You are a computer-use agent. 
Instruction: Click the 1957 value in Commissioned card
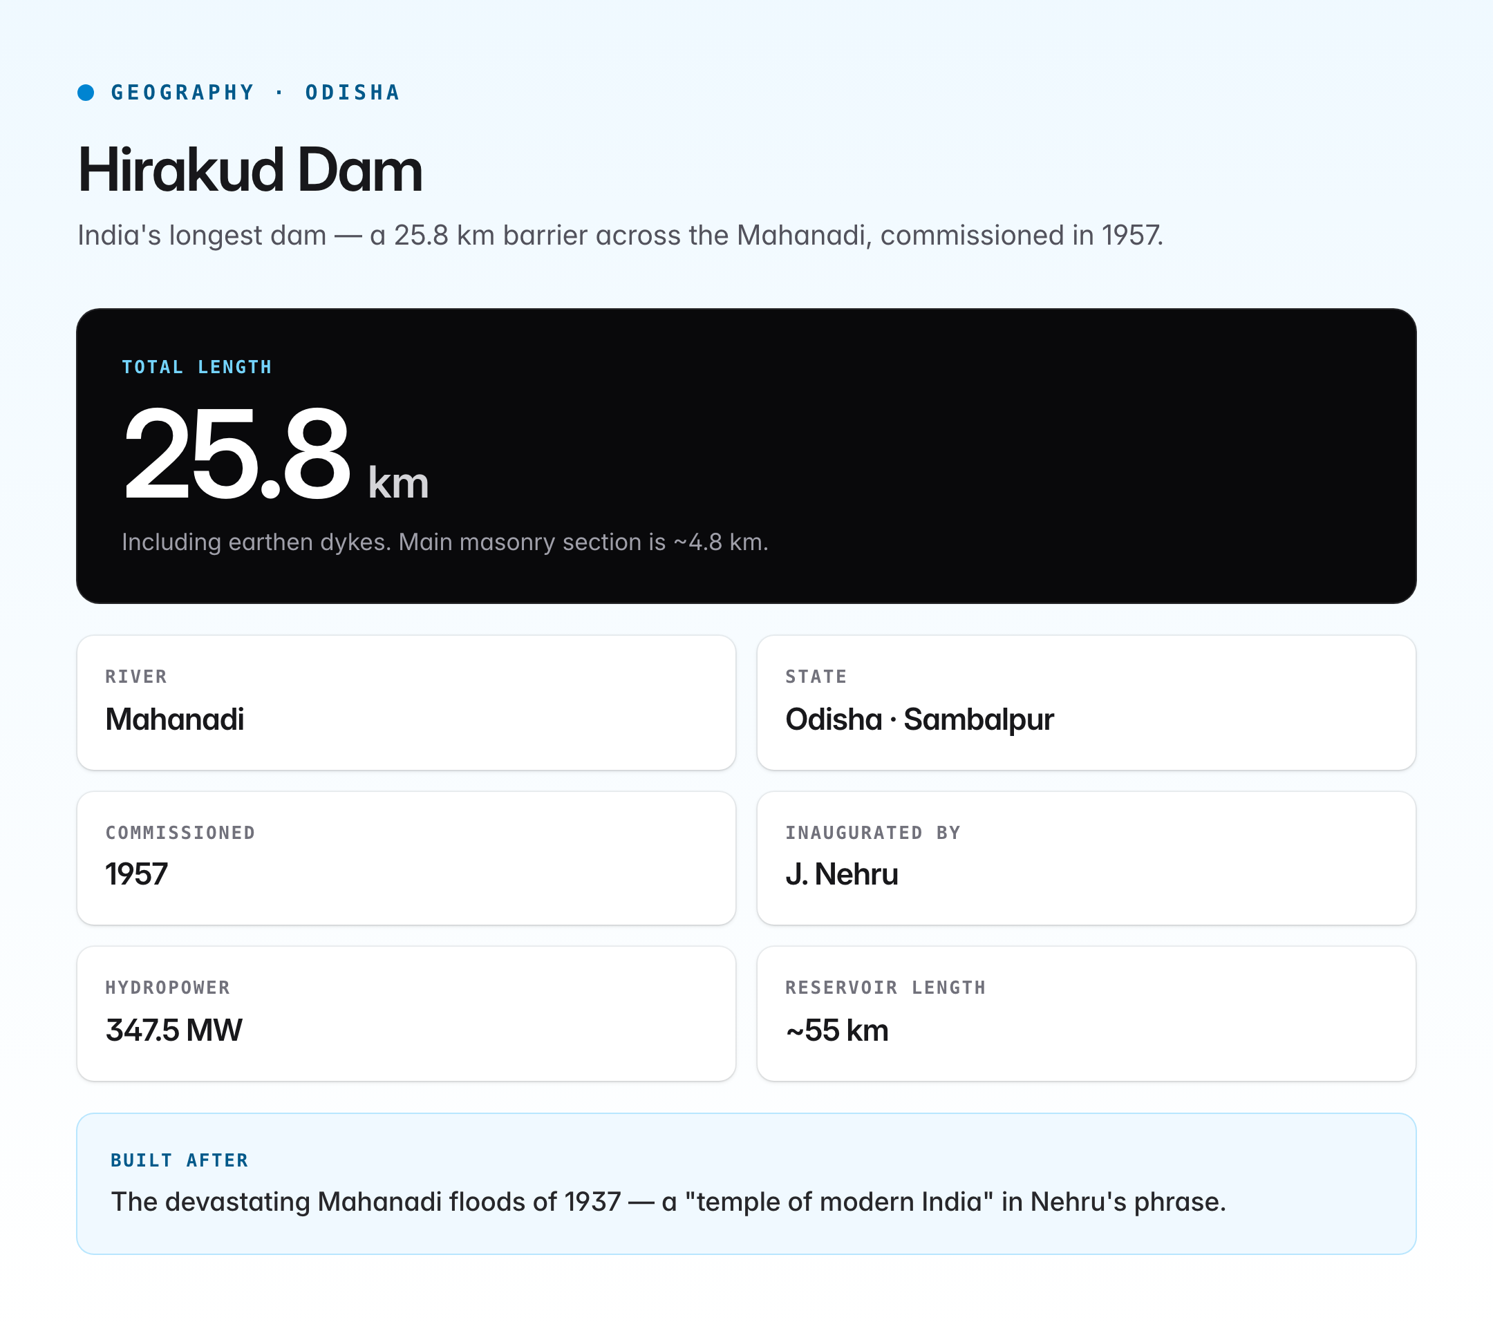tap(137, 875)
